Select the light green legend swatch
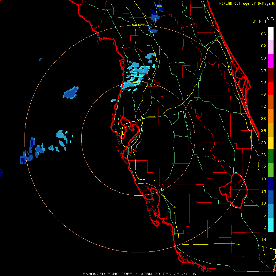 click(x=271, y=170)
